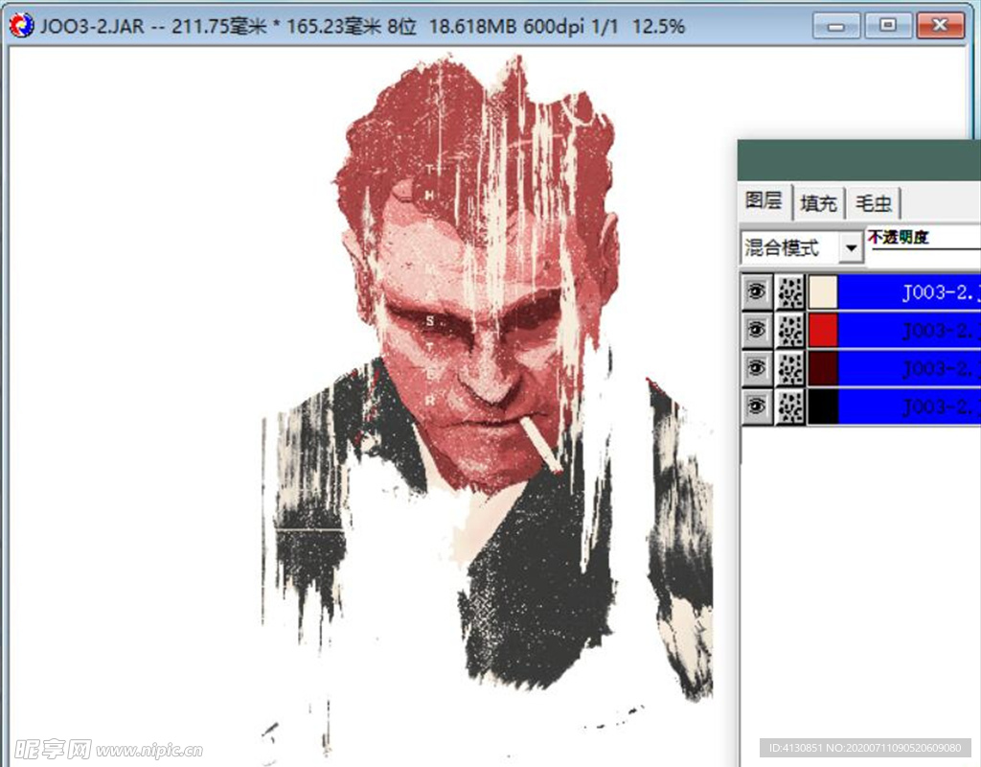Click the texture icon of the cream layer

[790, 292]
